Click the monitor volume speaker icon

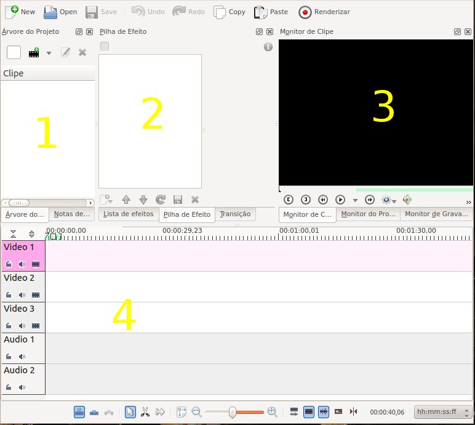[407, 200]
